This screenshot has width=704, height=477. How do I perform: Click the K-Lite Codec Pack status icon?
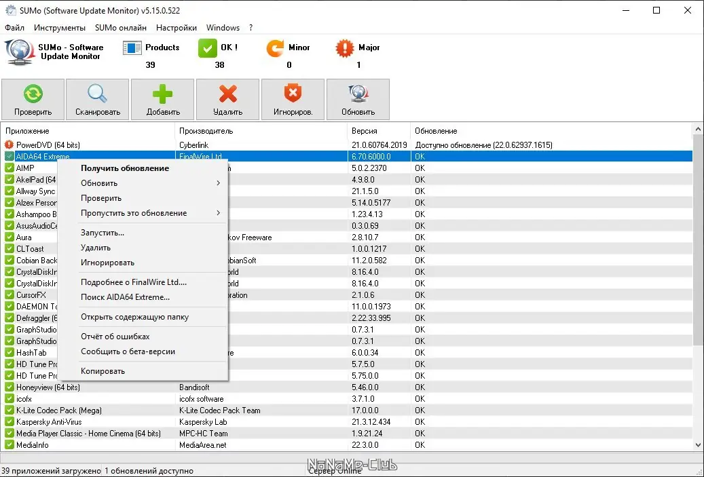9,410
